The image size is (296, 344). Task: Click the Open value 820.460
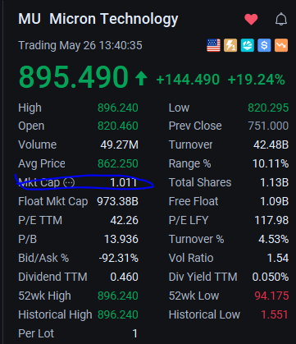[118, 126]
